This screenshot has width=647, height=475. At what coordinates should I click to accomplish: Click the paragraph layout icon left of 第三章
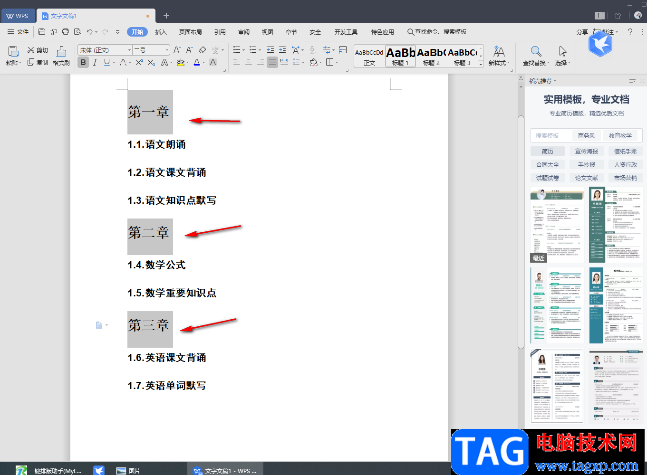(99, 325)
